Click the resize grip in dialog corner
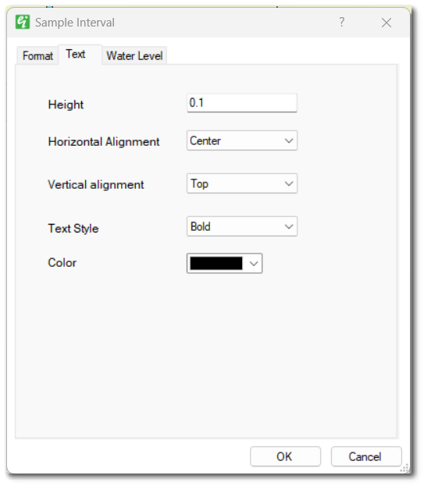The image size is (424, 486). click(404, 468)
